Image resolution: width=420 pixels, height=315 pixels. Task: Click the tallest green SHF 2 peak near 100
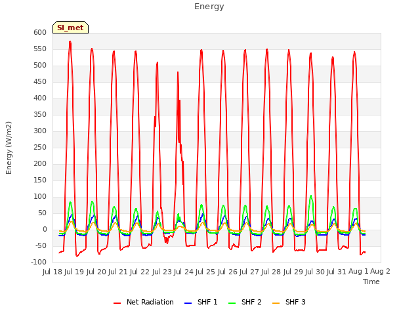point(310,196)
